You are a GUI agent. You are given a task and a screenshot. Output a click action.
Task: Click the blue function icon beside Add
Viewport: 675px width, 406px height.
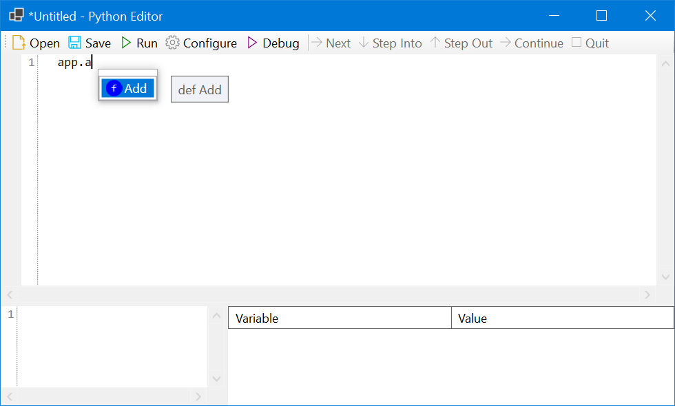tap(114, 88)
